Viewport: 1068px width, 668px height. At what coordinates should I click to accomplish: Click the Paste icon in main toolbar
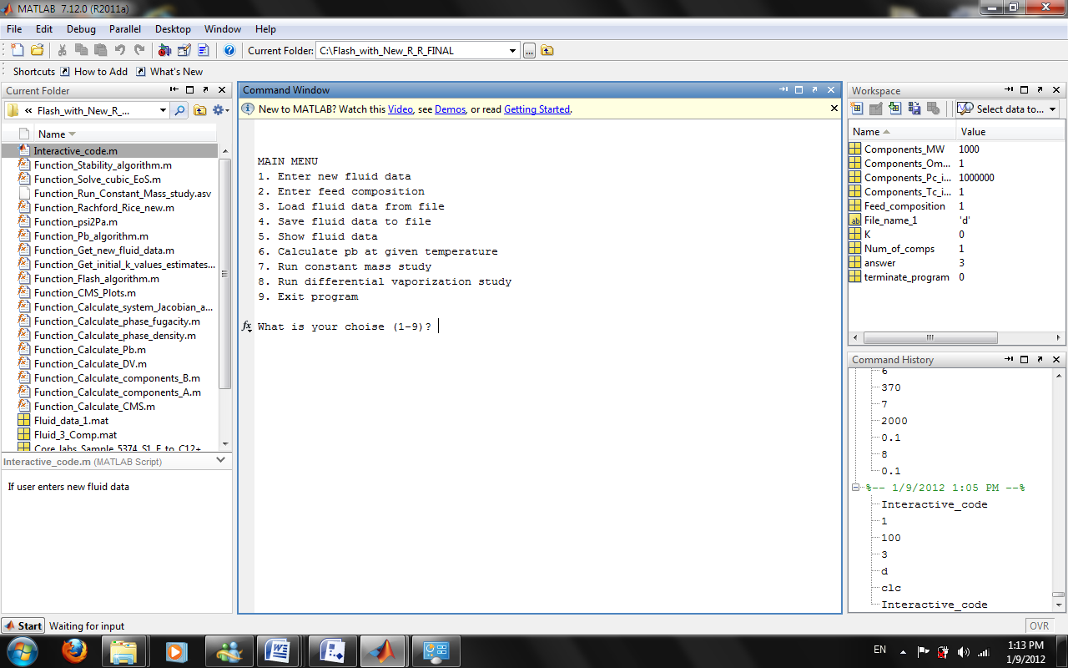pyautogui.click(x=100, y=50)
